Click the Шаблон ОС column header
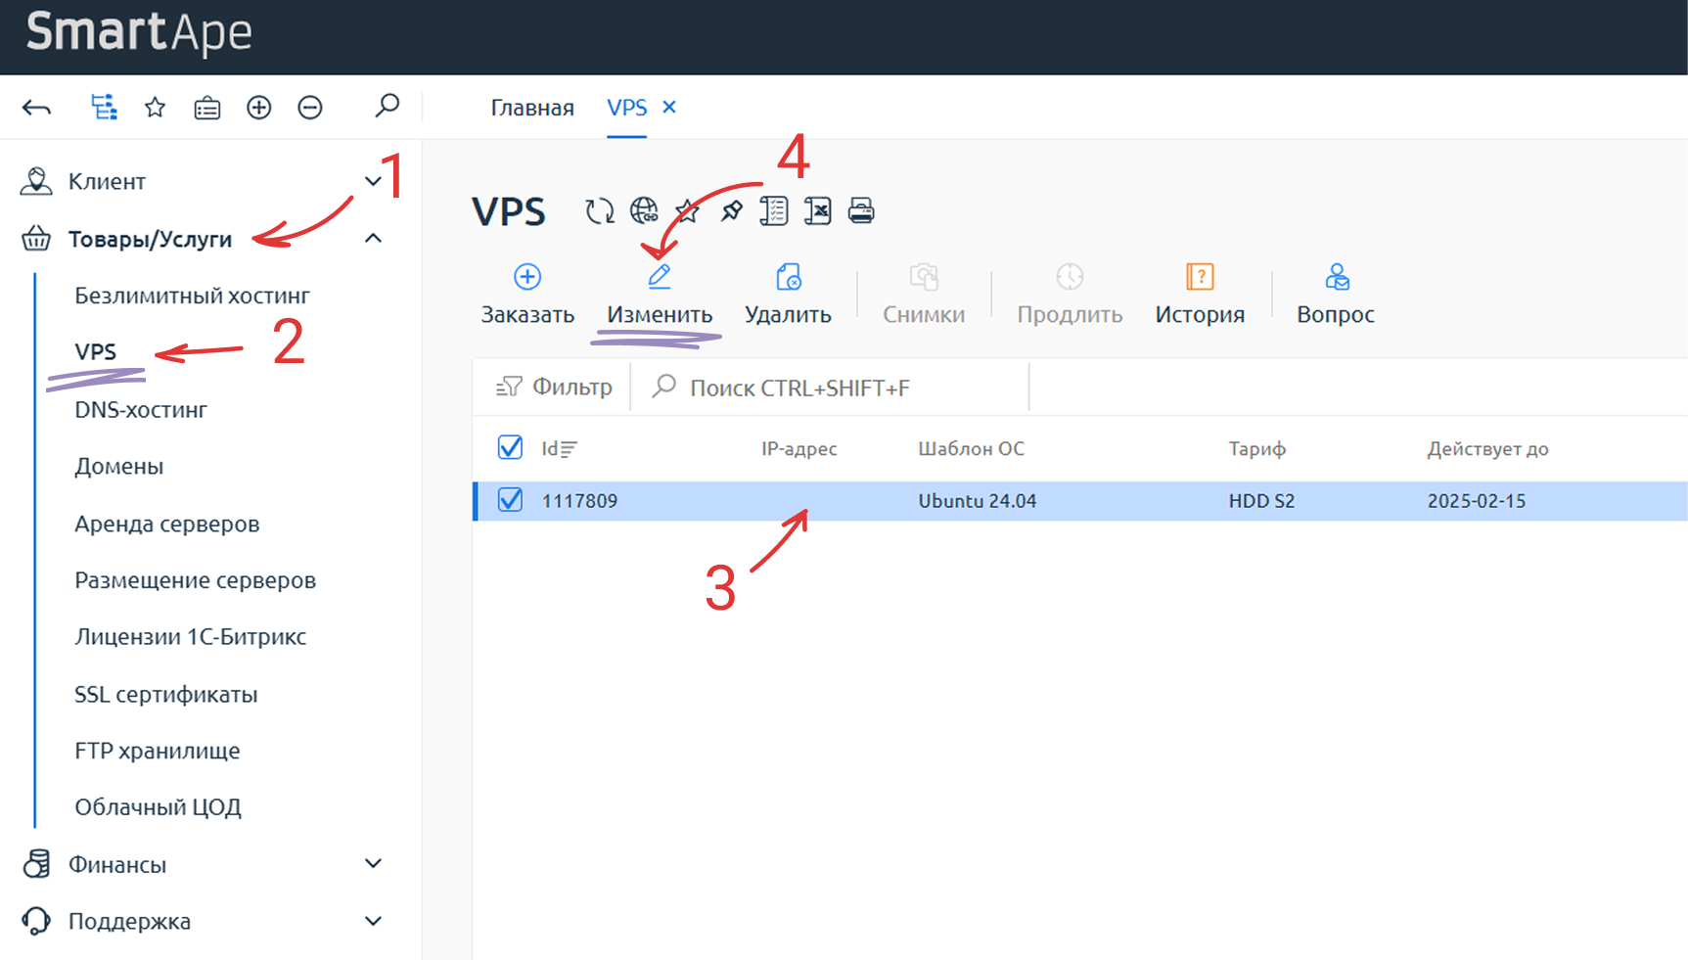The height and width of the screenshot is (960, 1688). click(x=971, y=449)
